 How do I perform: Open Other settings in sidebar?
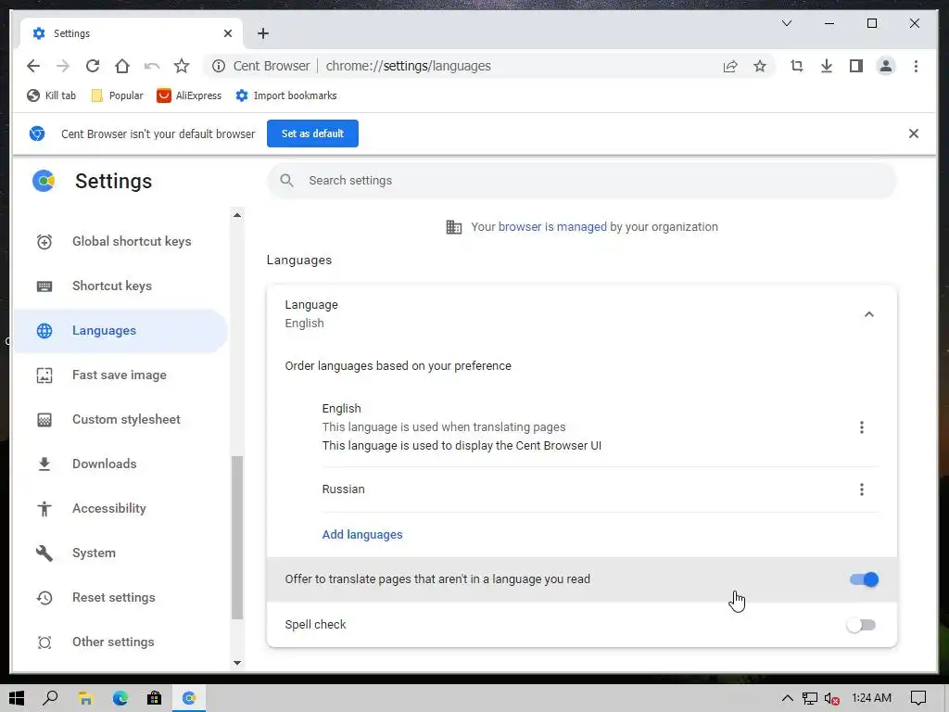(x=120, y=642)
